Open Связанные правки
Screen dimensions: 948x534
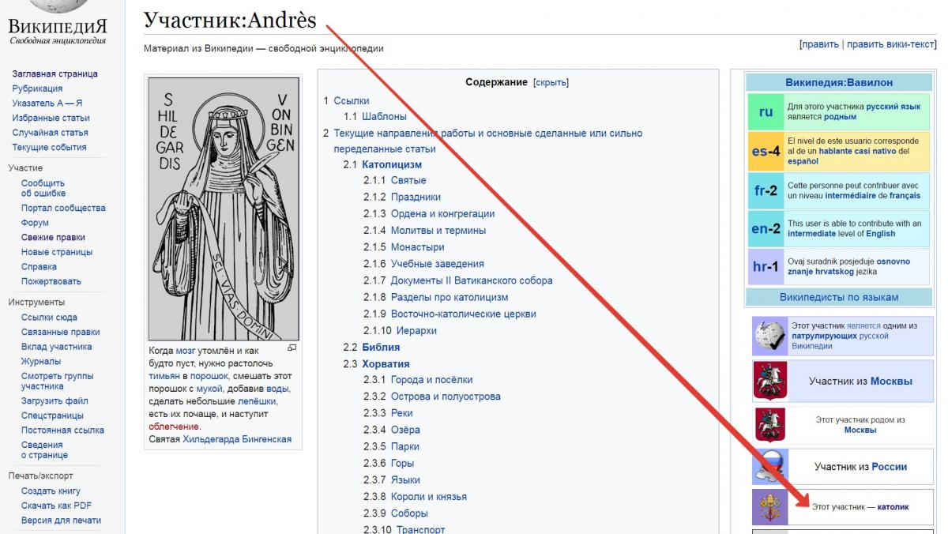pyautogui.click(x=60, y=332)
